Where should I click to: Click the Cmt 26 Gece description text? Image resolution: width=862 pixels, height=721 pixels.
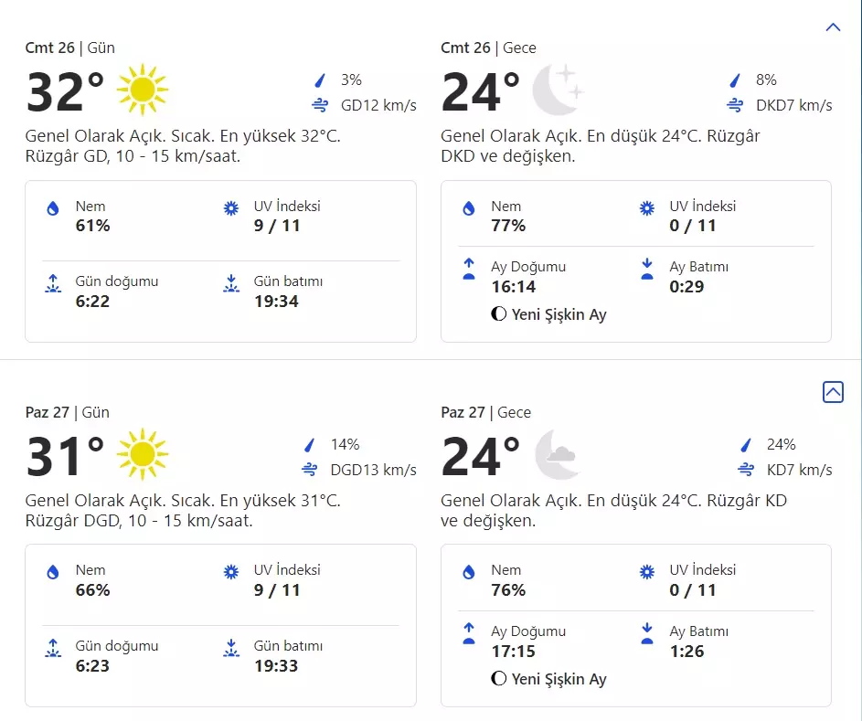click(600, 146)
